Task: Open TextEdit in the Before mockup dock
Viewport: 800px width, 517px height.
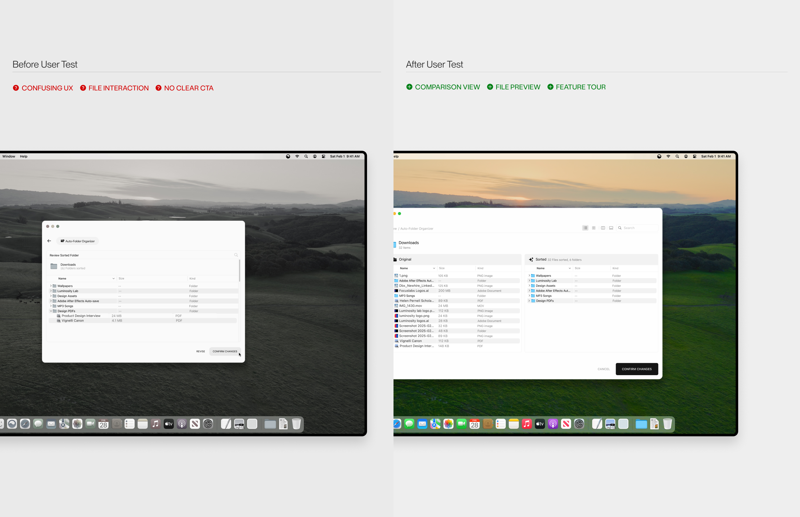Action: 226,424
